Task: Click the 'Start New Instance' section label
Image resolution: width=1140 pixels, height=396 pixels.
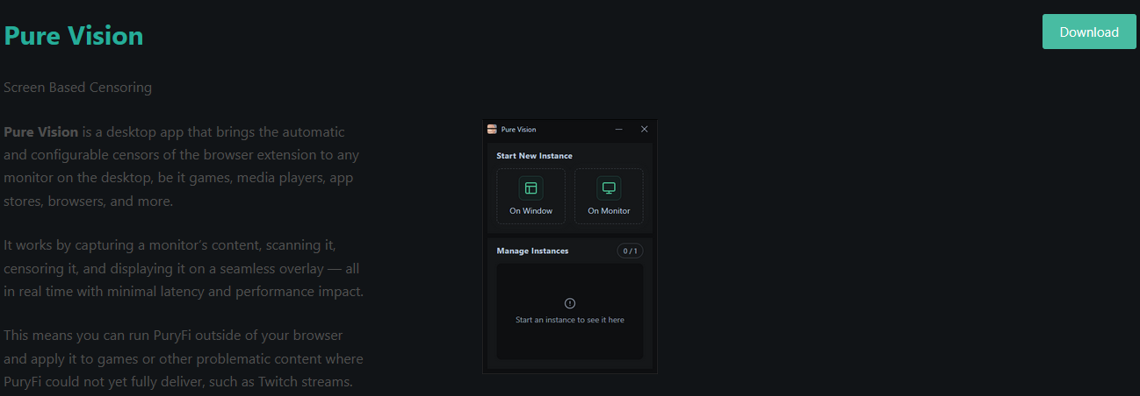Action: coord(535,156)
